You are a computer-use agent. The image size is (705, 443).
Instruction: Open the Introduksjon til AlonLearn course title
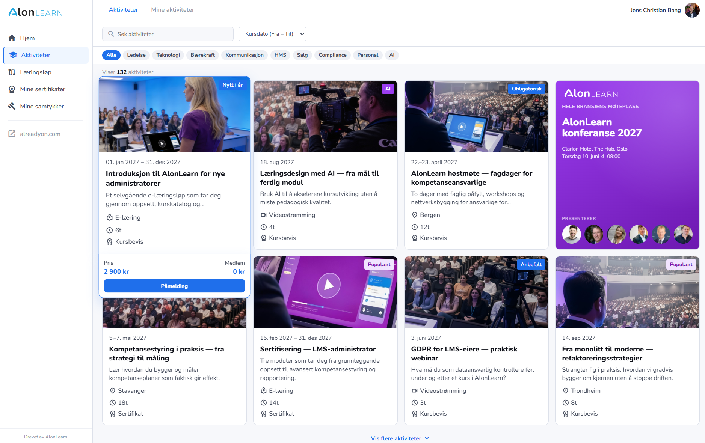165,179
